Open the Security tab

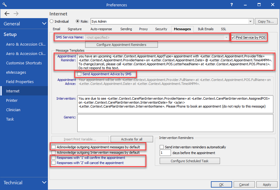tap(161, 29)
